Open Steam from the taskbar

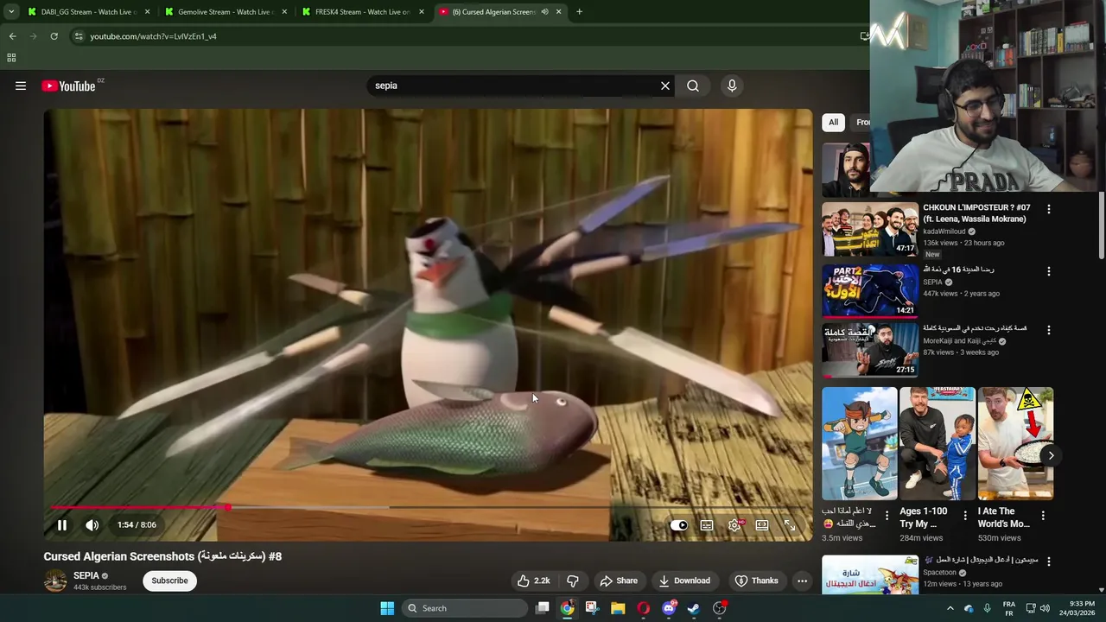point(693,608)
